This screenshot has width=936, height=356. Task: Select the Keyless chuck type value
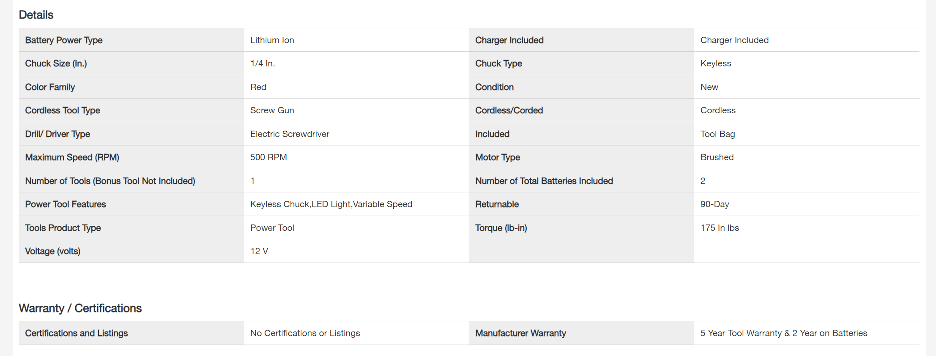[x=715, y=63]
